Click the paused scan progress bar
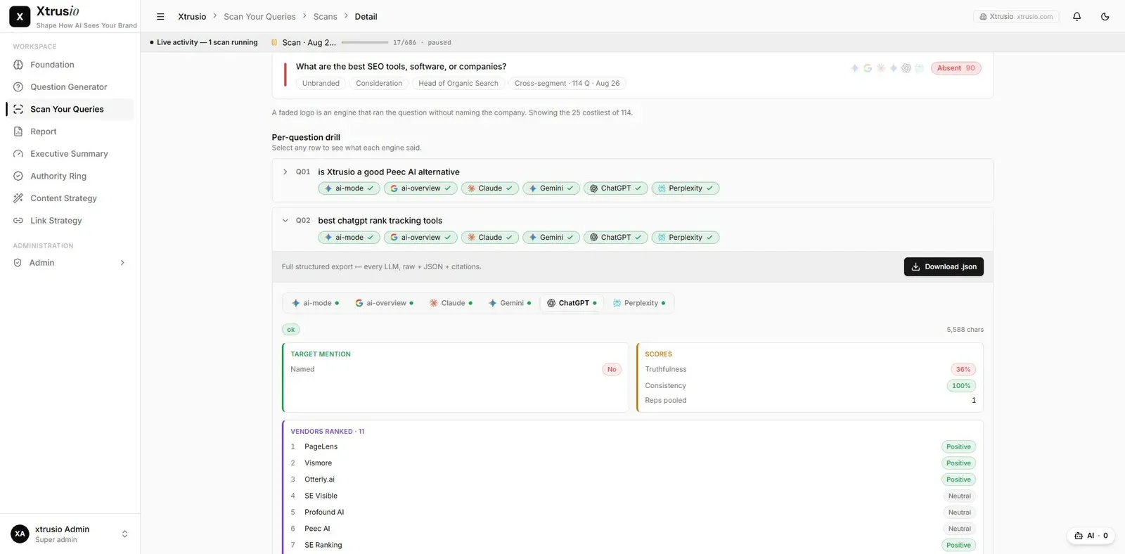This screenshot has height=554, width=1125. pyautogui.click(x=365, y=42)
